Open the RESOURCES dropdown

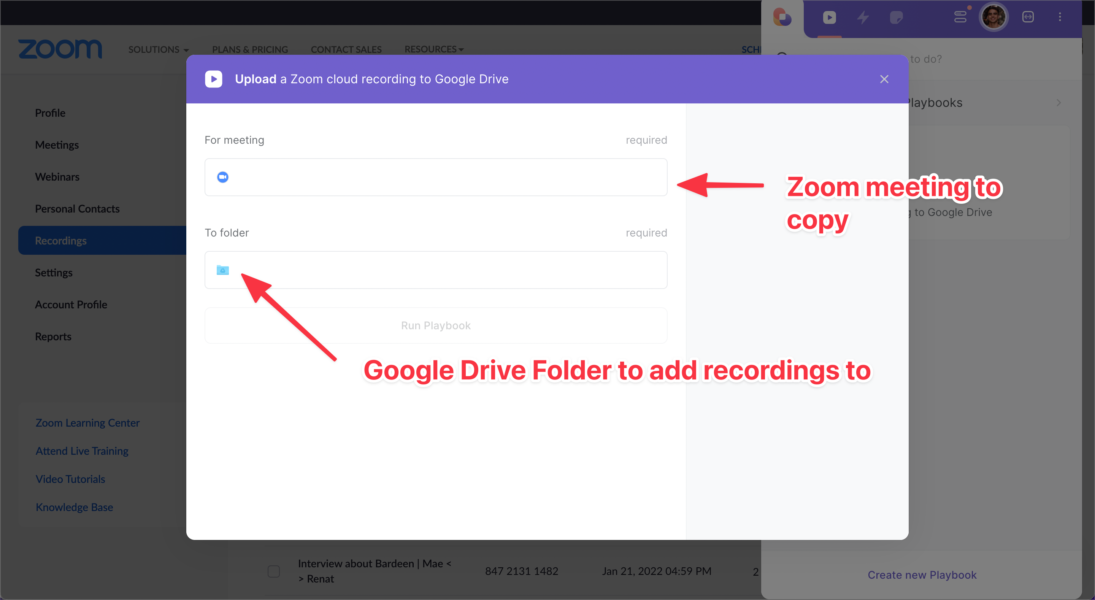tap(433, 49)
